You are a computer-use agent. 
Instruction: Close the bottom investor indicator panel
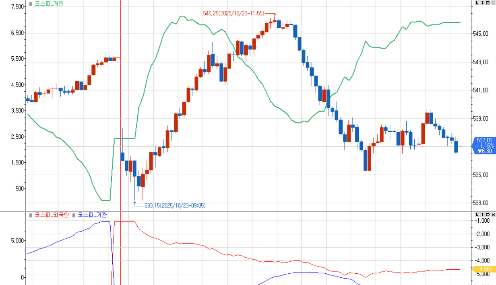click(x=493, y=215)
